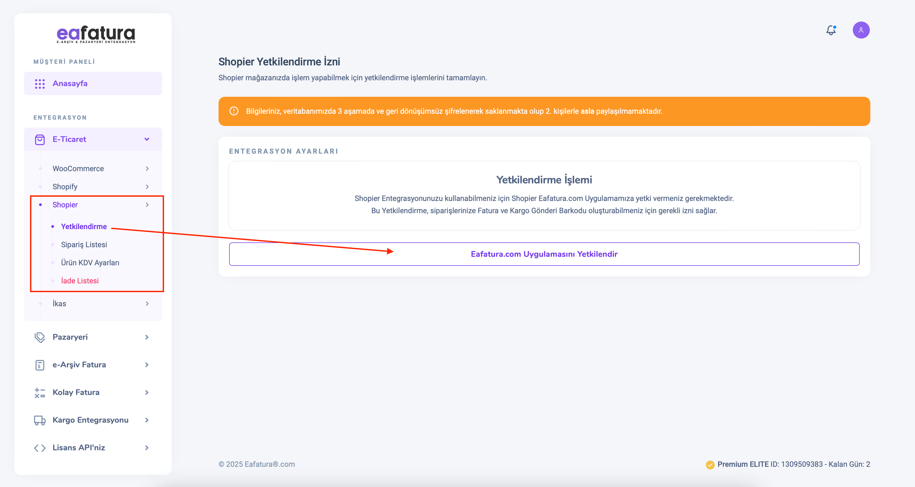Click the Pazaryeri tag icon
The height and width of the screenshot is (487, 915).
(x=40, y=337)
